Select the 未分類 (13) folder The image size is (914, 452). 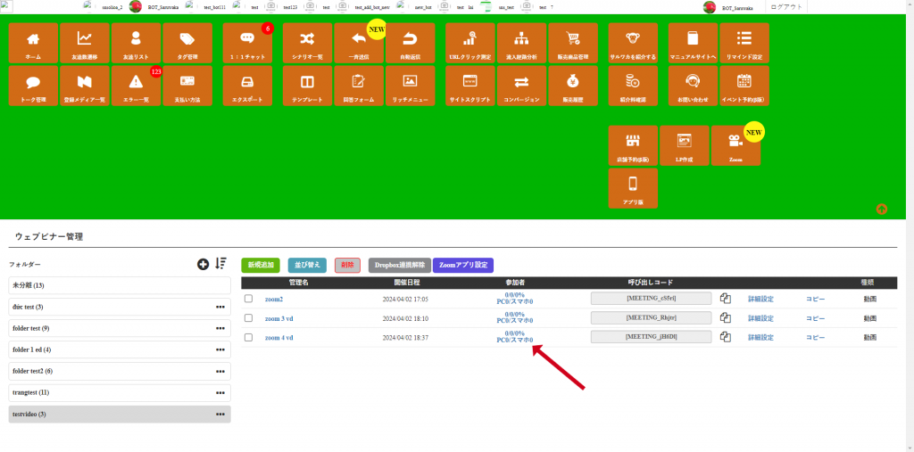click(120, 285)
